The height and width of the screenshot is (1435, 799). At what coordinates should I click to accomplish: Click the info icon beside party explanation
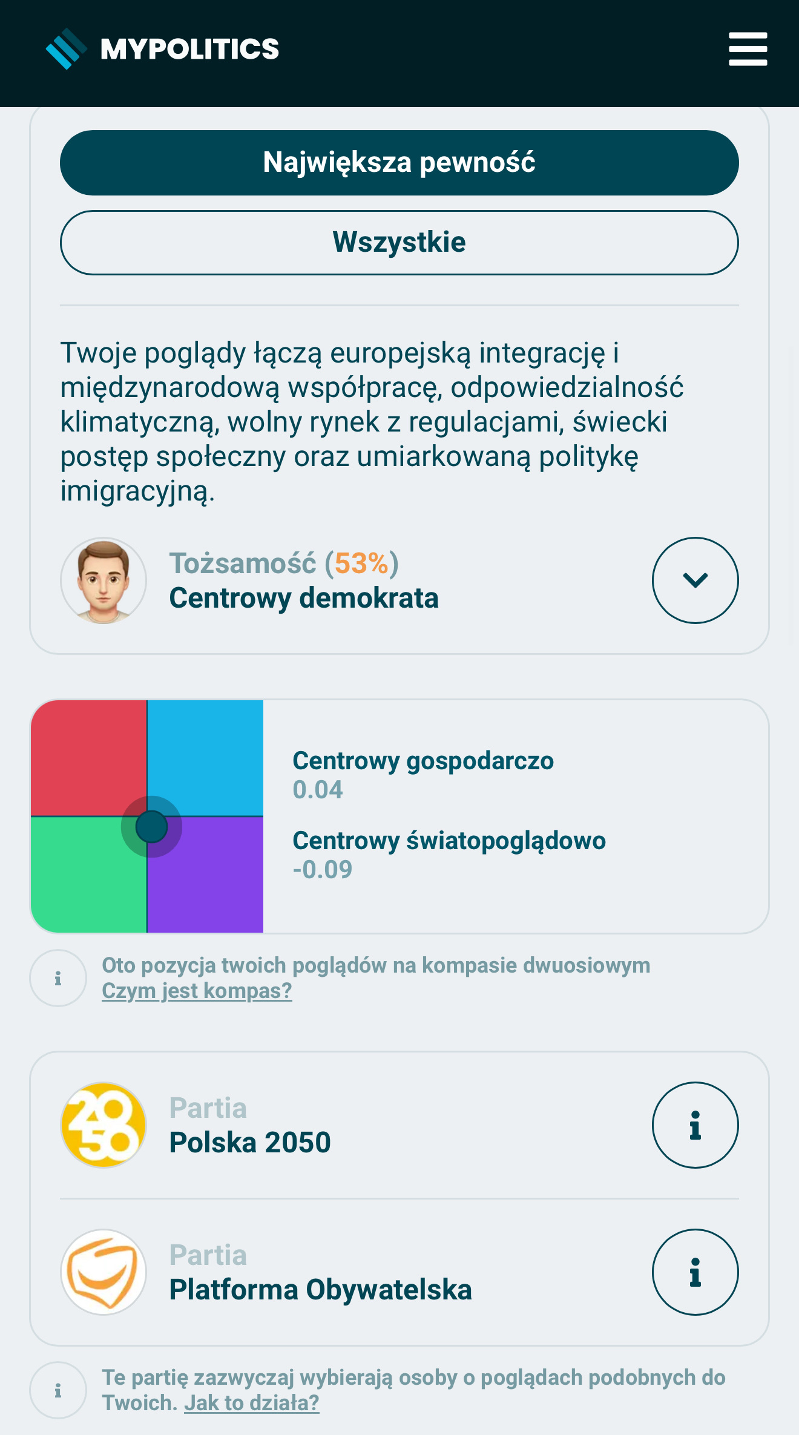tap(58, 1390)
